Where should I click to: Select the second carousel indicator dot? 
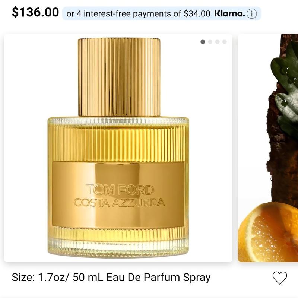pyautogui.click(x=210, y=42)
